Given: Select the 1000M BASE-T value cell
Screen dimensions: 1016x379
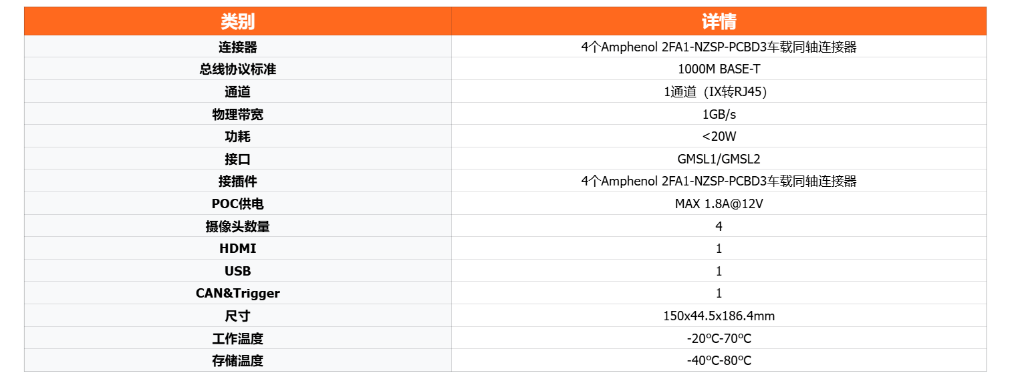Looking at the screenshot, I should tap(719, 69).
